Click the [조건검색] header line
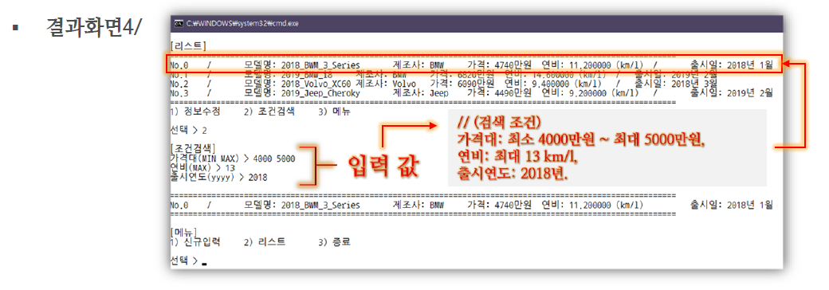Screen dimensions: 829x290 pos(192,148)
